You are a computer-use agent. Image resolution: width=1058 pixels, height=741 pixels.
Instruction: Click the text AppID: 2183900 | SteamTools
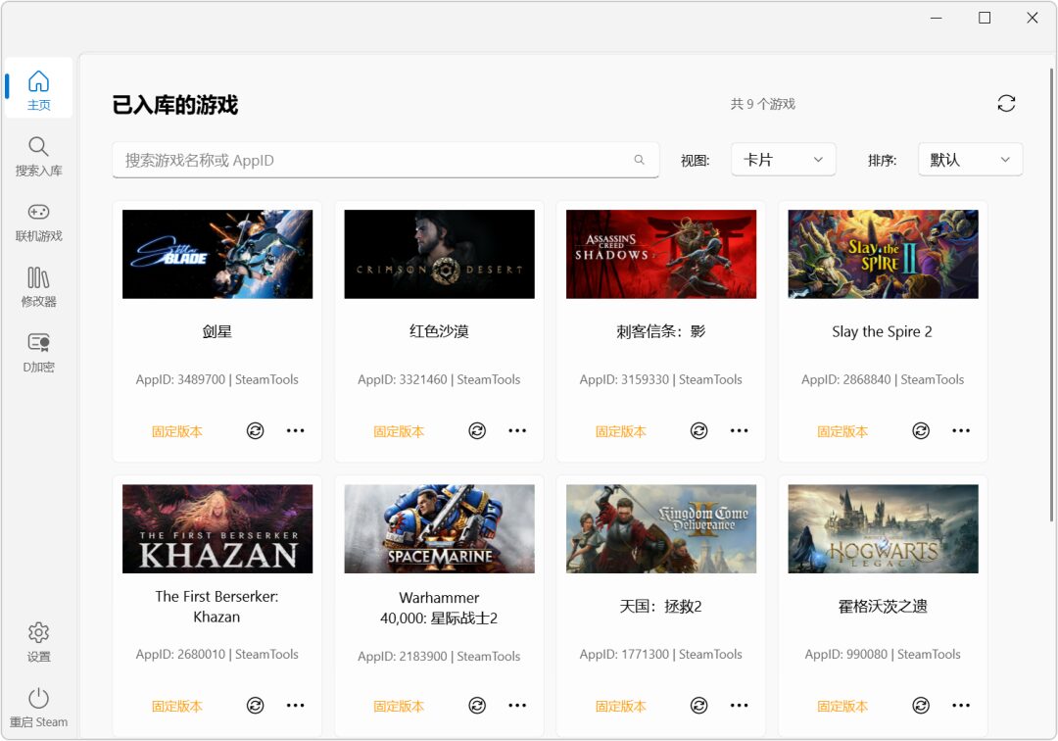pos(439,656)
